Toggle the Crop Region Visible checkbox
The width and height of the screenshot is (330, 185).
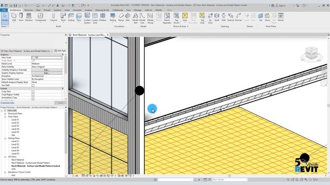point(33,95)
